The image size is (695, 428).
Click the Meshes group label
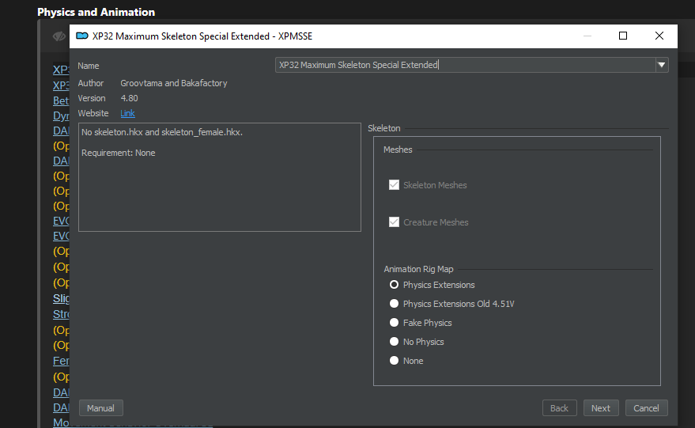398,150
